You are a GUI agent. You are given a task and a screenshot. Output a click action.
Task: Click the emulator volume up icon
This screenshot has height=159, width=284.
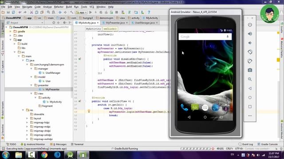click(250, 34)
